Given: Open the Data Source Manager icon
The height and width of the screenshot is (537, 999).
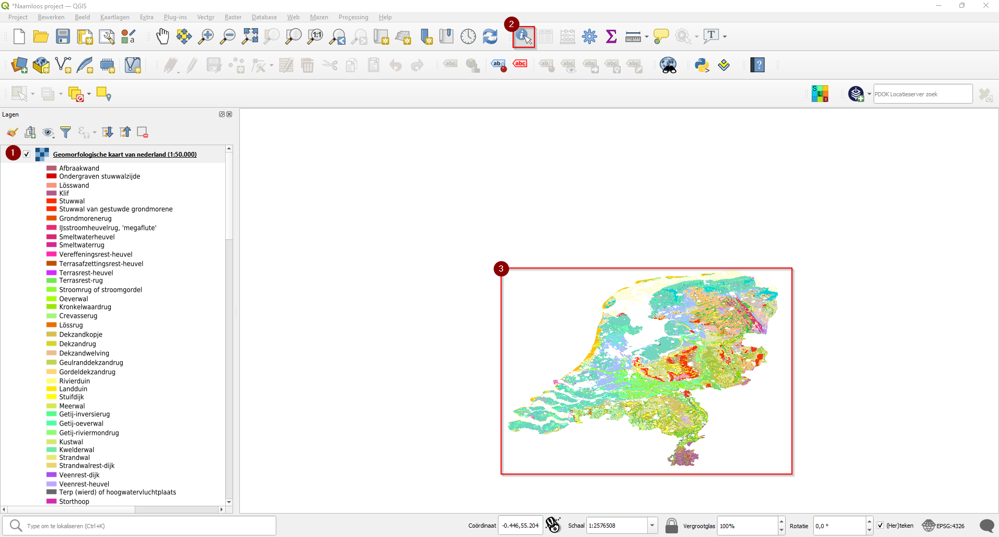Looking at the screenshot, I should pos(19,65).
